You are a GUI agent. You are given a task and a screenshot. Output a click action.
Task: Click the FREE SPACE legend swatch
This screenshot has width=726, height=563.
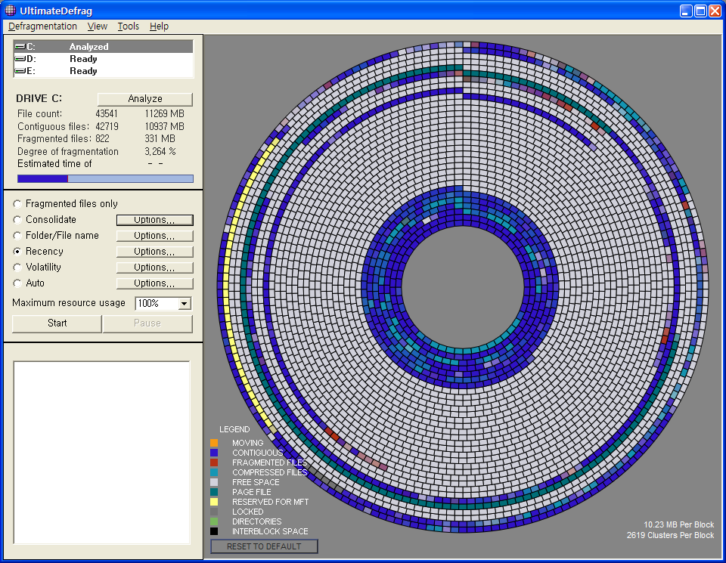coord(214,482)
